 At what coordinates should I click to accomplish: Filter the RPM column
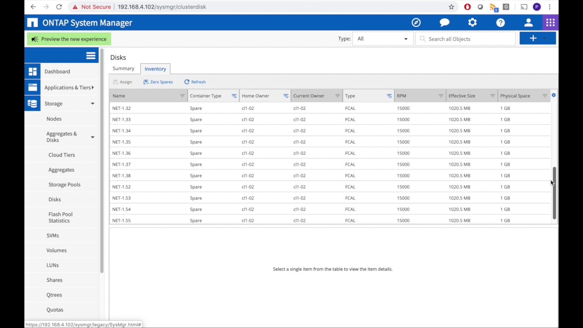[x=441, y=96]
